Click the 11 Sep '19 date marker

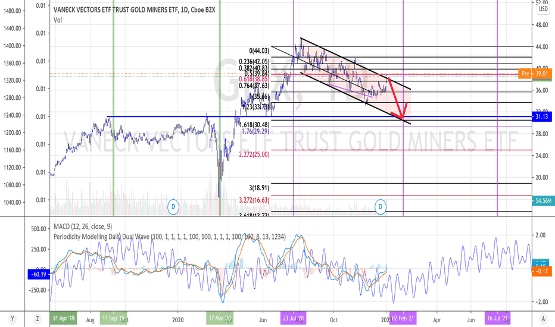[x=113, y=318]
